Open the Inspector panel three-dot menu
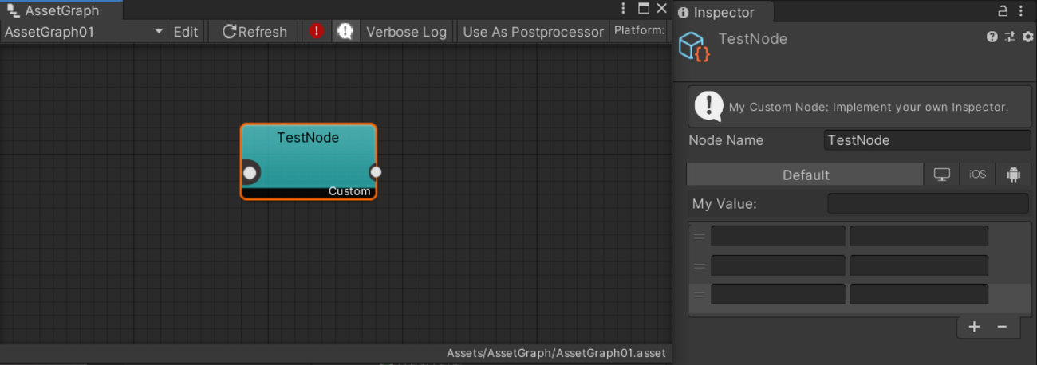 pos(1022,11)
